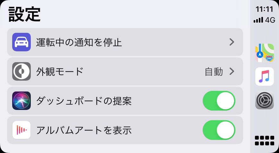Viewport: 279px width, 153px height.
Task: Toggle ダッシュボードの提案 switch off
Action: click(x=219, y=101)
